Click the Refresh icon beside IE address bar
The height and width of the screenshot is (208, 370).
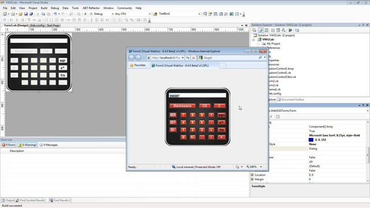(188, 58)
